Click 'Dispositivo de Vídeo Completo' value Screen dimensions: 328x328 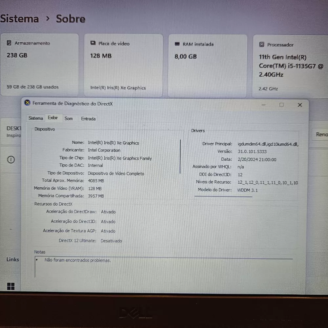tap(116, 174)
